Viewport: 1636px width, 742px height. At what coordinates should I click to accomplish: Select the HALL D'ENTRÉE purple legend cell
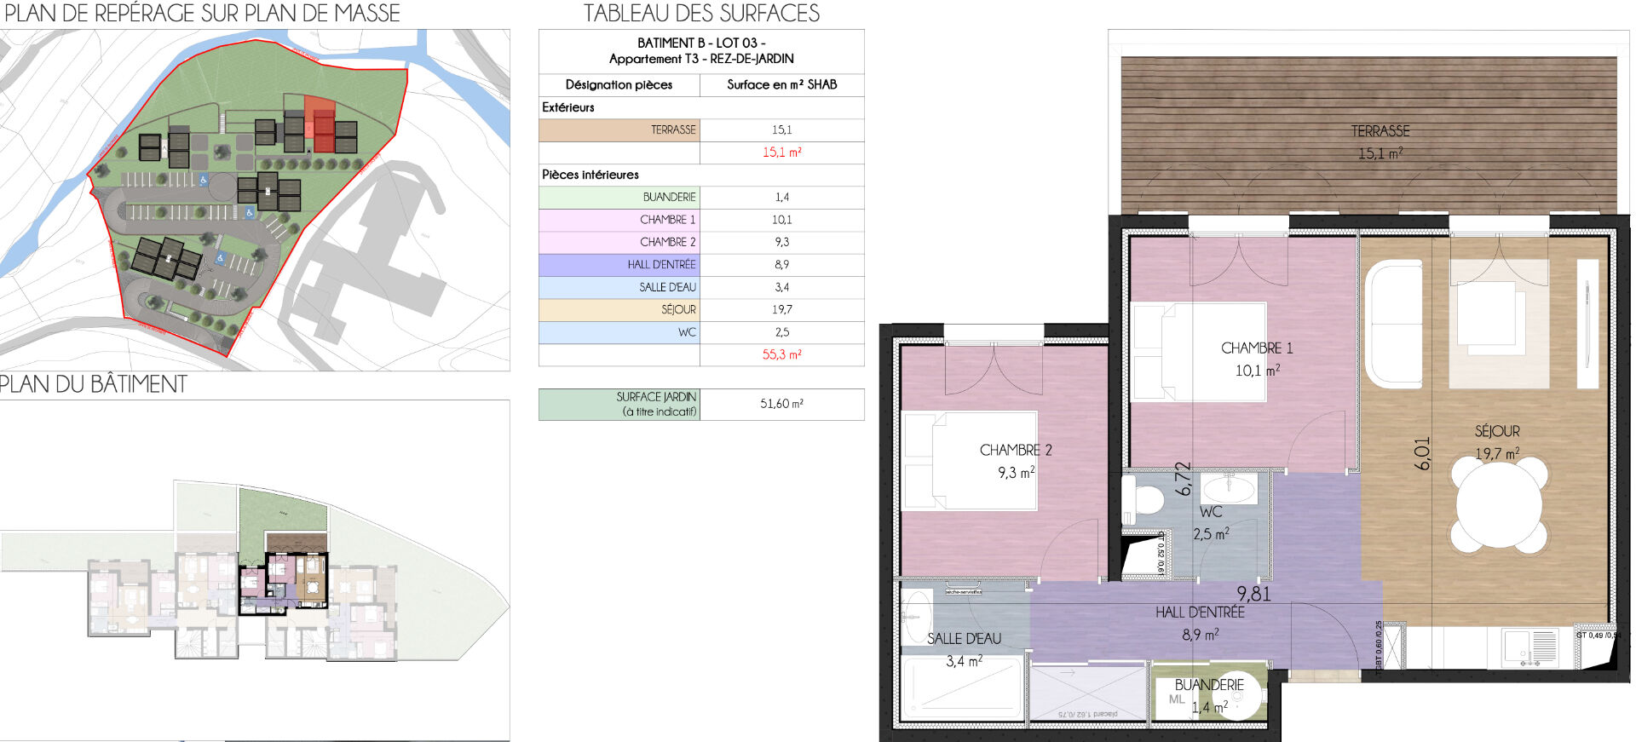(619, 265)
